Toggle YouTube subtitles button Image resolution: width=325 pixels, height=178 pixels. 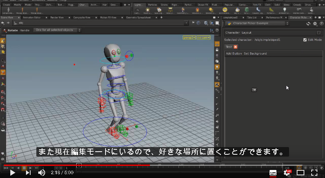[x=273, y=173]
